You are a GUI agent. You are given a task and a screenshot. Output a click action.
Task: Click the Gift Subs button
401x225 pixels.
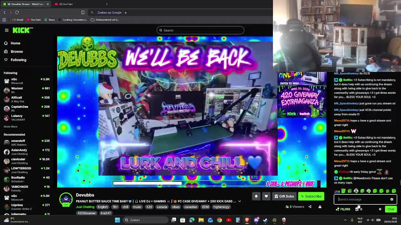click(284, 196)
